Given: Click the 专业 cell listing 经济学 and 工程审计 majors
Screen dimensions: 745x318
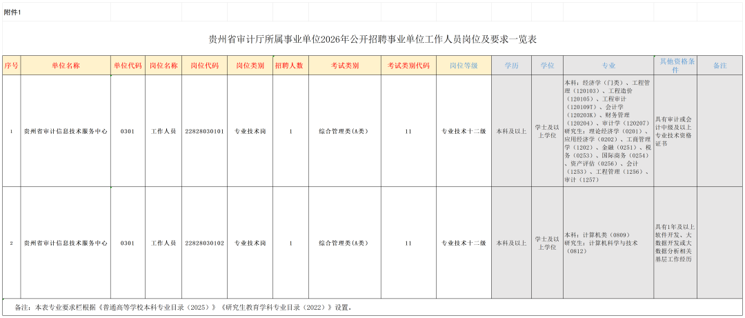Looking at the screenshot, I should click(608, 131).
